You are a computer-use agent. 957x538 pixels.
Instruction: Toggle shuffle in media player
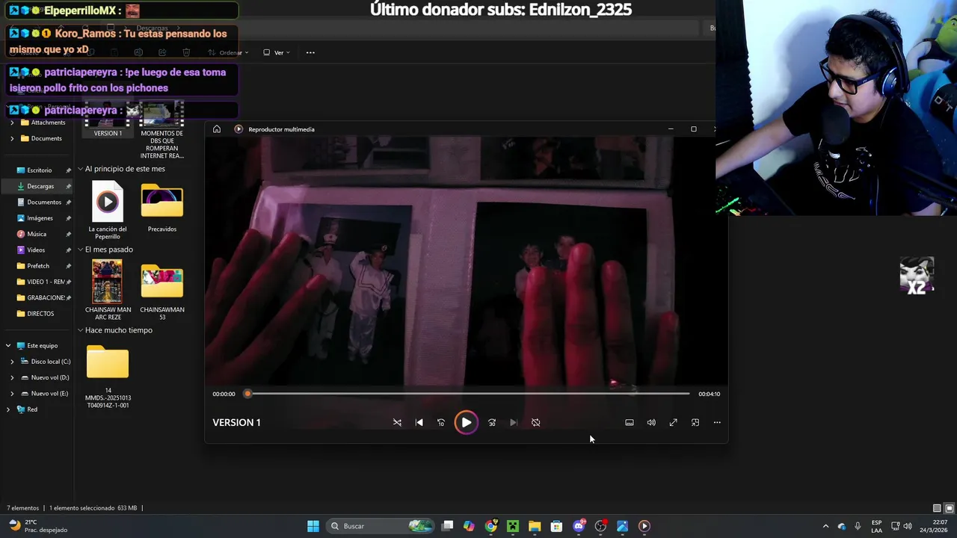[x=397, y=423]
